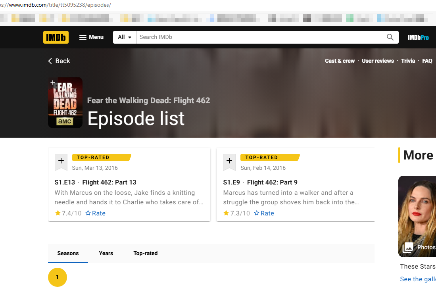436x292 pixels.
Task: Select season 1 chip
Action: (57, 277)
